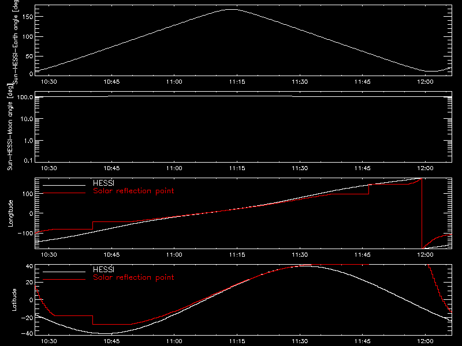Click the 10.0 tick on Moon angle axis
The width and height of the screenshot is (462, 346).
27,119
